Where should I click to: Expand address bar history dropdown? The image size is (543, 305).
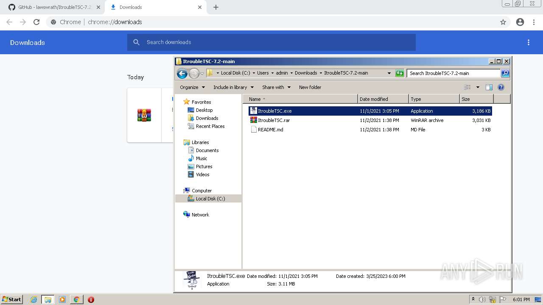[389, 73]
